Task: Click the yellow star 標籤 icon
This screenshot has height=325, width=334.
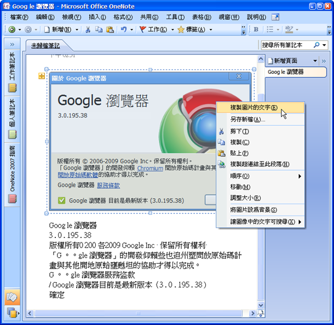Action: point(181,30)
